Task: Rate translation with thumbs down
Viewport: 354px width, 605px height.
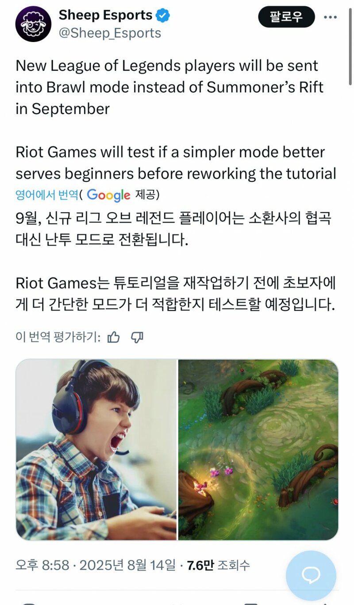Action: click(138, 337)
